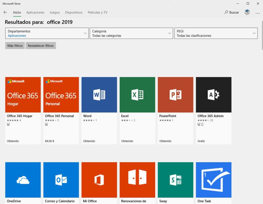Image resolution: width=263 pixels, height=204 pixels.
Task: Click the Obtenido label under Word
Action: (x=89, y=141)
